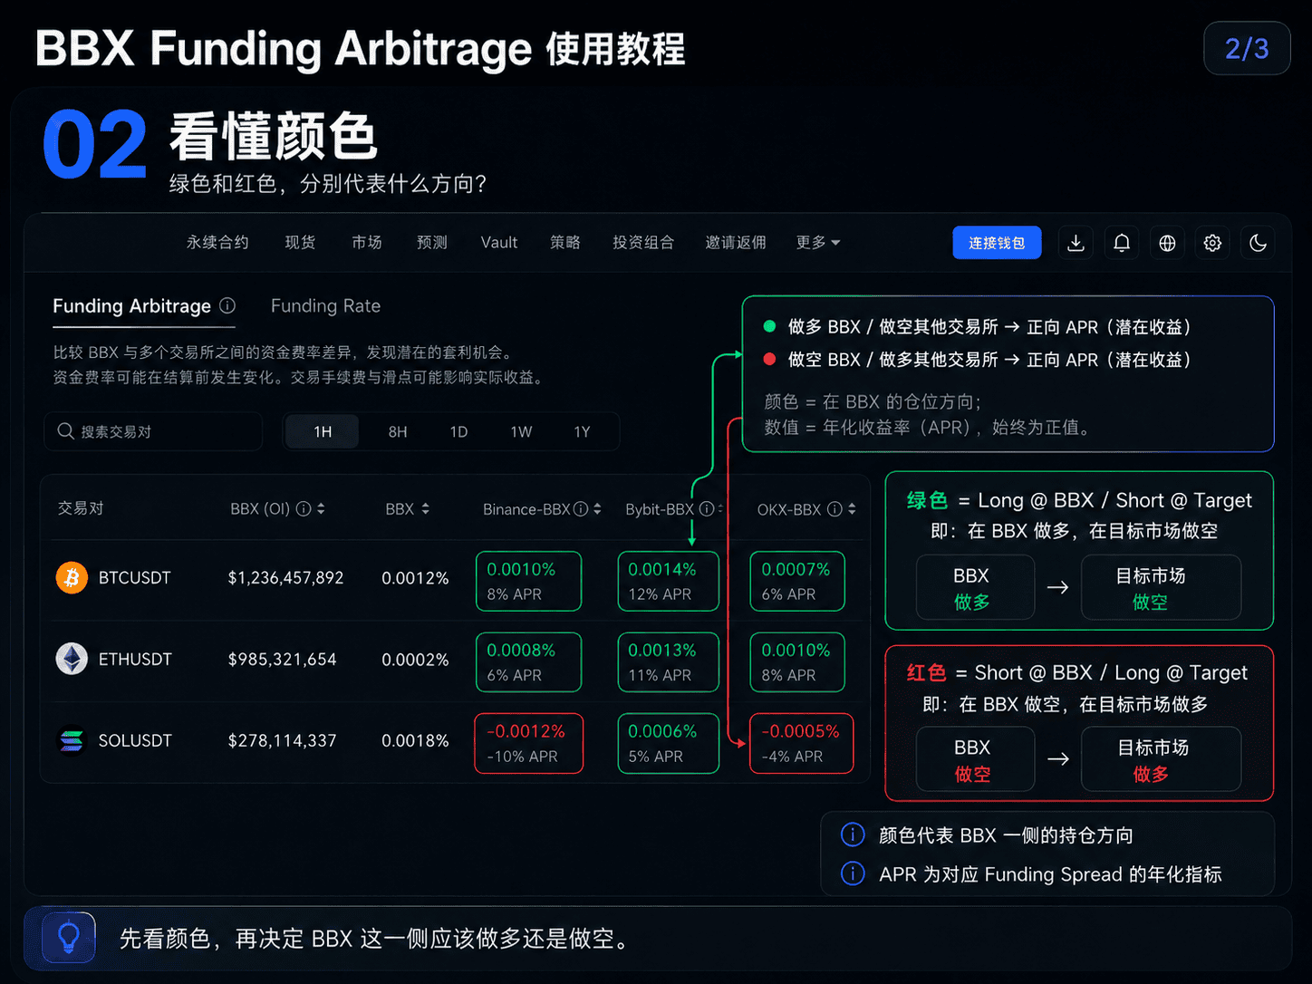Click the BTCUSDT pair name
Screen dimensions: 1312x984
click(x=135, y=577)
